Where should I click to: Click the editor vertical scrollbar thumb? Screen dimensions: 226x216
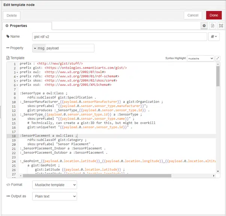tap(218, 76)
